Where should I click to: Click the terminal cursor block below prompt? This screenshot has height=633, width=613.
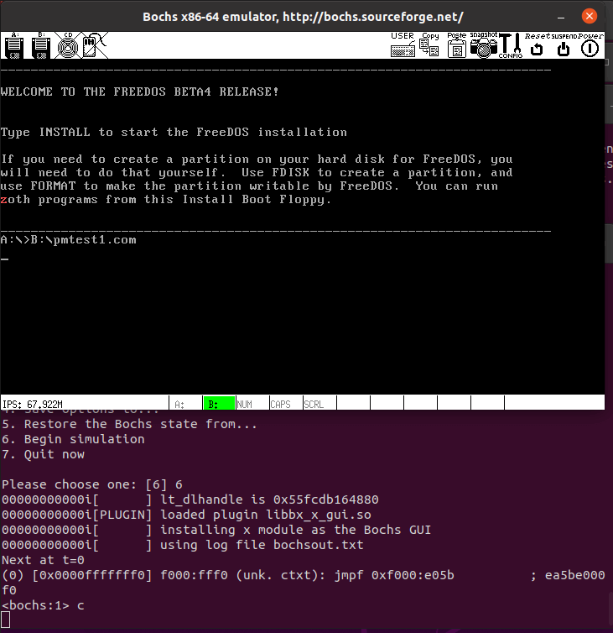pyautogui.click(x=6, y=620)
